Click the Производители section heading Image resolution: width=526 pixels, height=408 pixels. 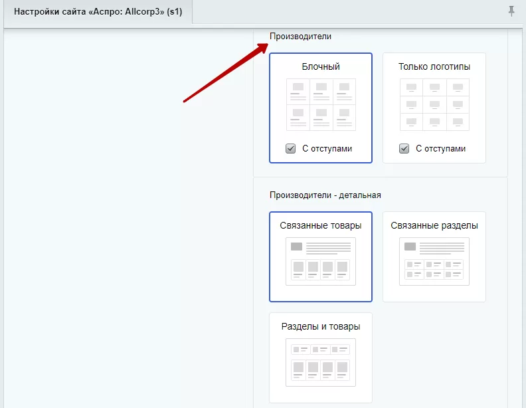(x=301, y=37)
